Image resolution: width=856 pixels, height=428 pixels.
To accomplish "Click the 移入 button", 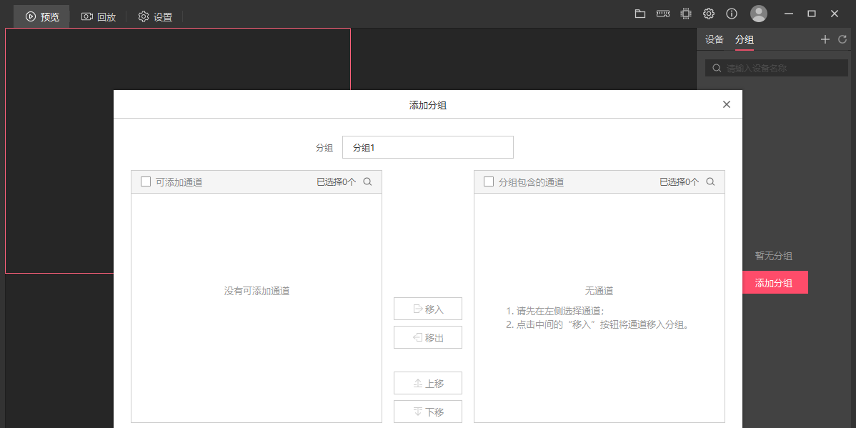I will [x=428, y=309].
